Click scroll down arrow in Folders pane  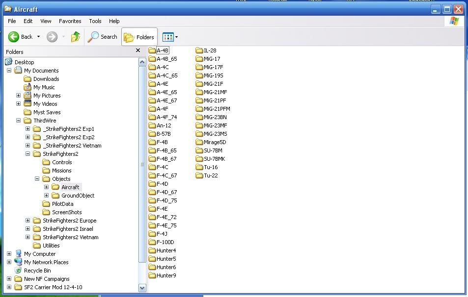[142, 288]
